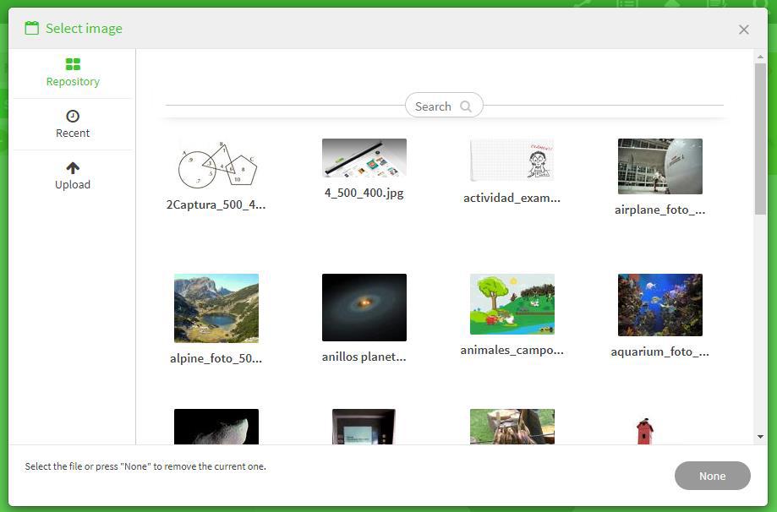Click the scroll down arrow

pos(760,437)
